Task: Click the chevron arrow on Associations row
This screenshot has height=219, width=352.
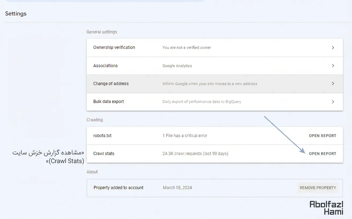Action: [333, 66]
